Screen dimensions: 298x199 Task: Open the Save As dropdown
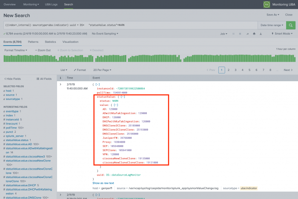(x=273, y=15)
